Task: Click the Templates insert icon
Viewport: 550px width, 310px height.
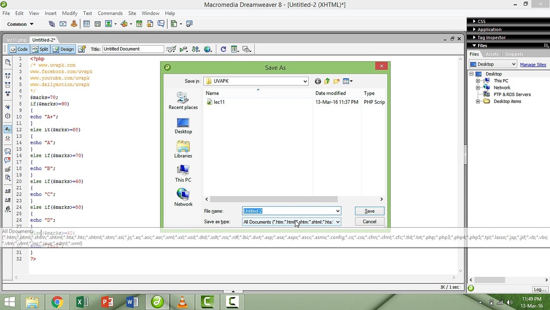Action: [x=174, y=24]
